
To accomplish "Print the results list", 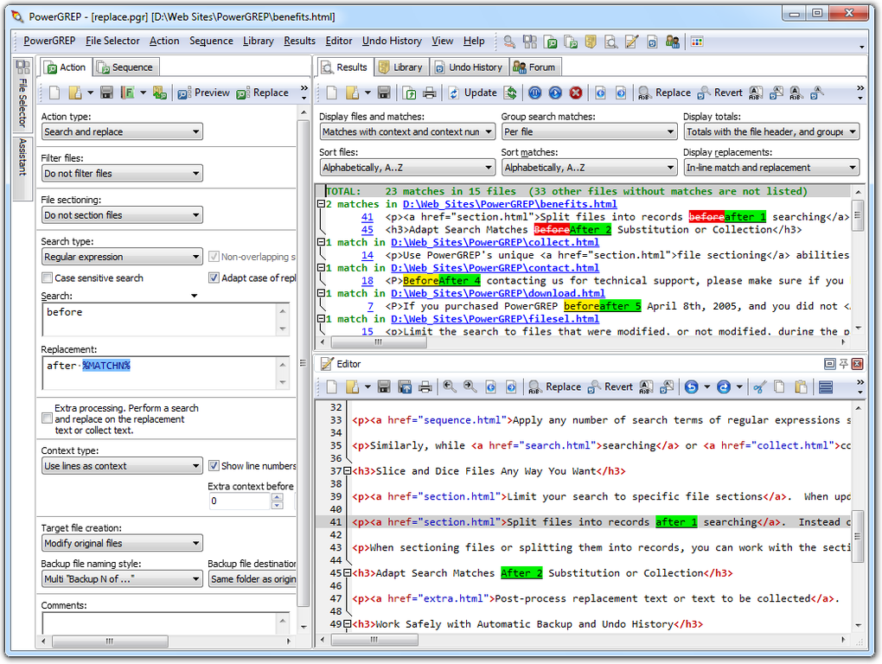I will [x=431, y=93].
